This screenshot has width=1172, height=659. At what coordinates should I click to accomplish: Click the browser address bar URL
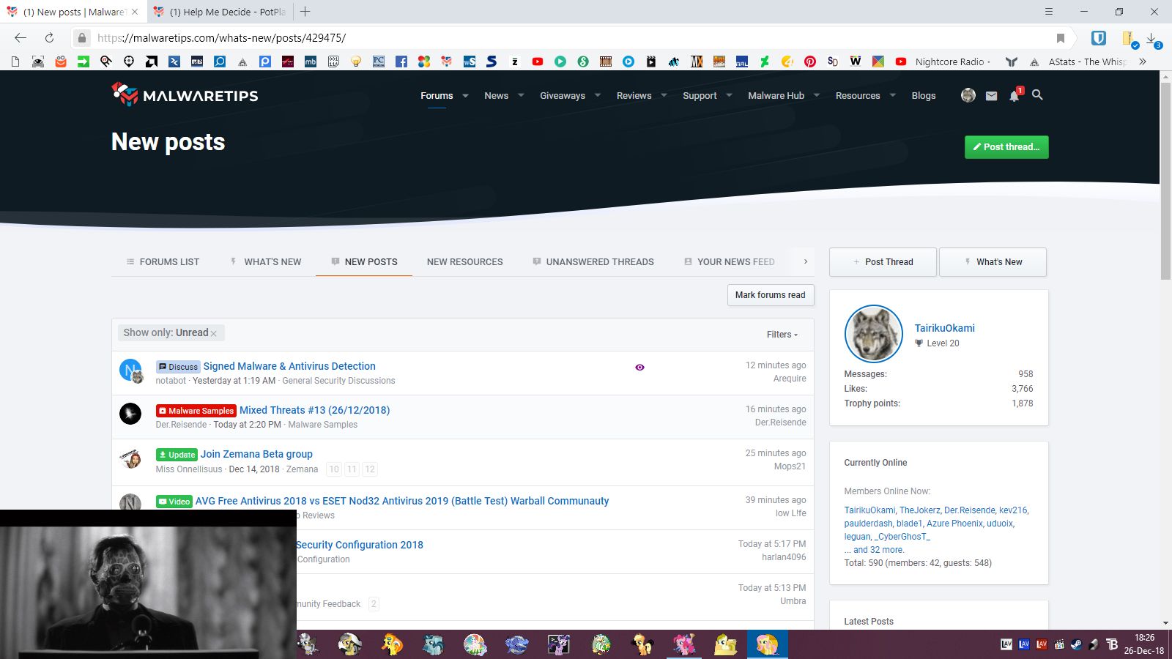(221, 38)
